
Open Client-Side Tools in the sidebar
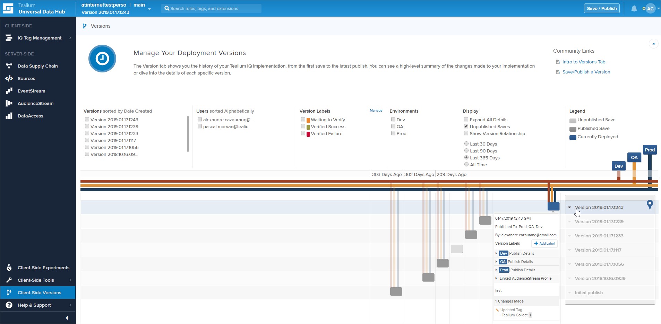36,280
